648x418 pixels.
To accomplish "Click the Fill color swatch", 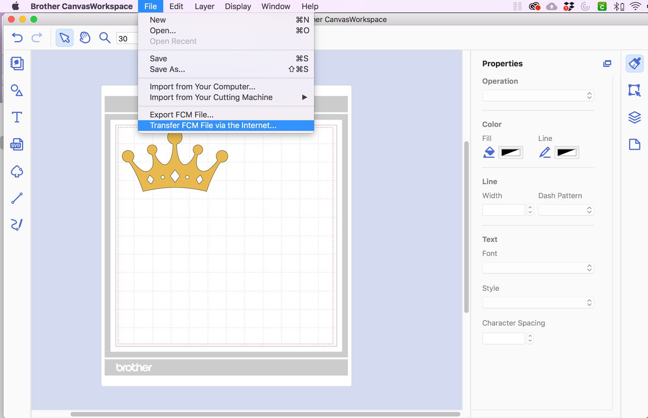I will coord(511,152).
